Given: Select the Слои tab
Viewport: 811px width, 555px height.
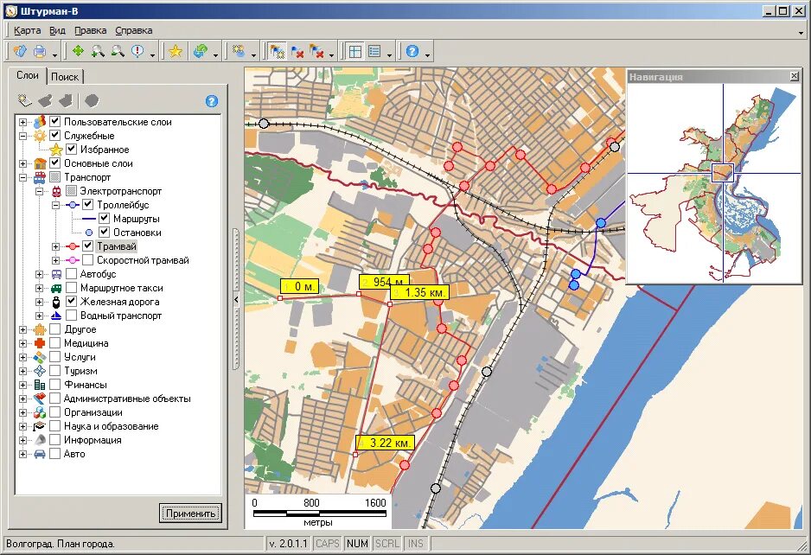Looking at the screenshot, I should click(x=28, y=75).
